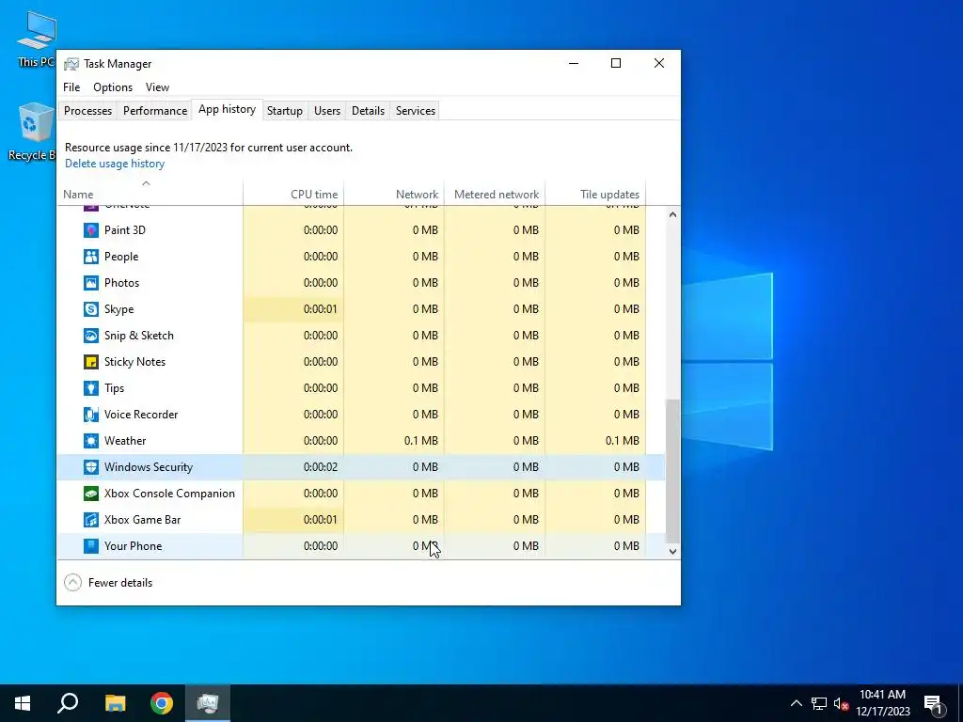Click Windows Security CPU time 0:00:02
963x722 pixels.
(x=321, y=467)
